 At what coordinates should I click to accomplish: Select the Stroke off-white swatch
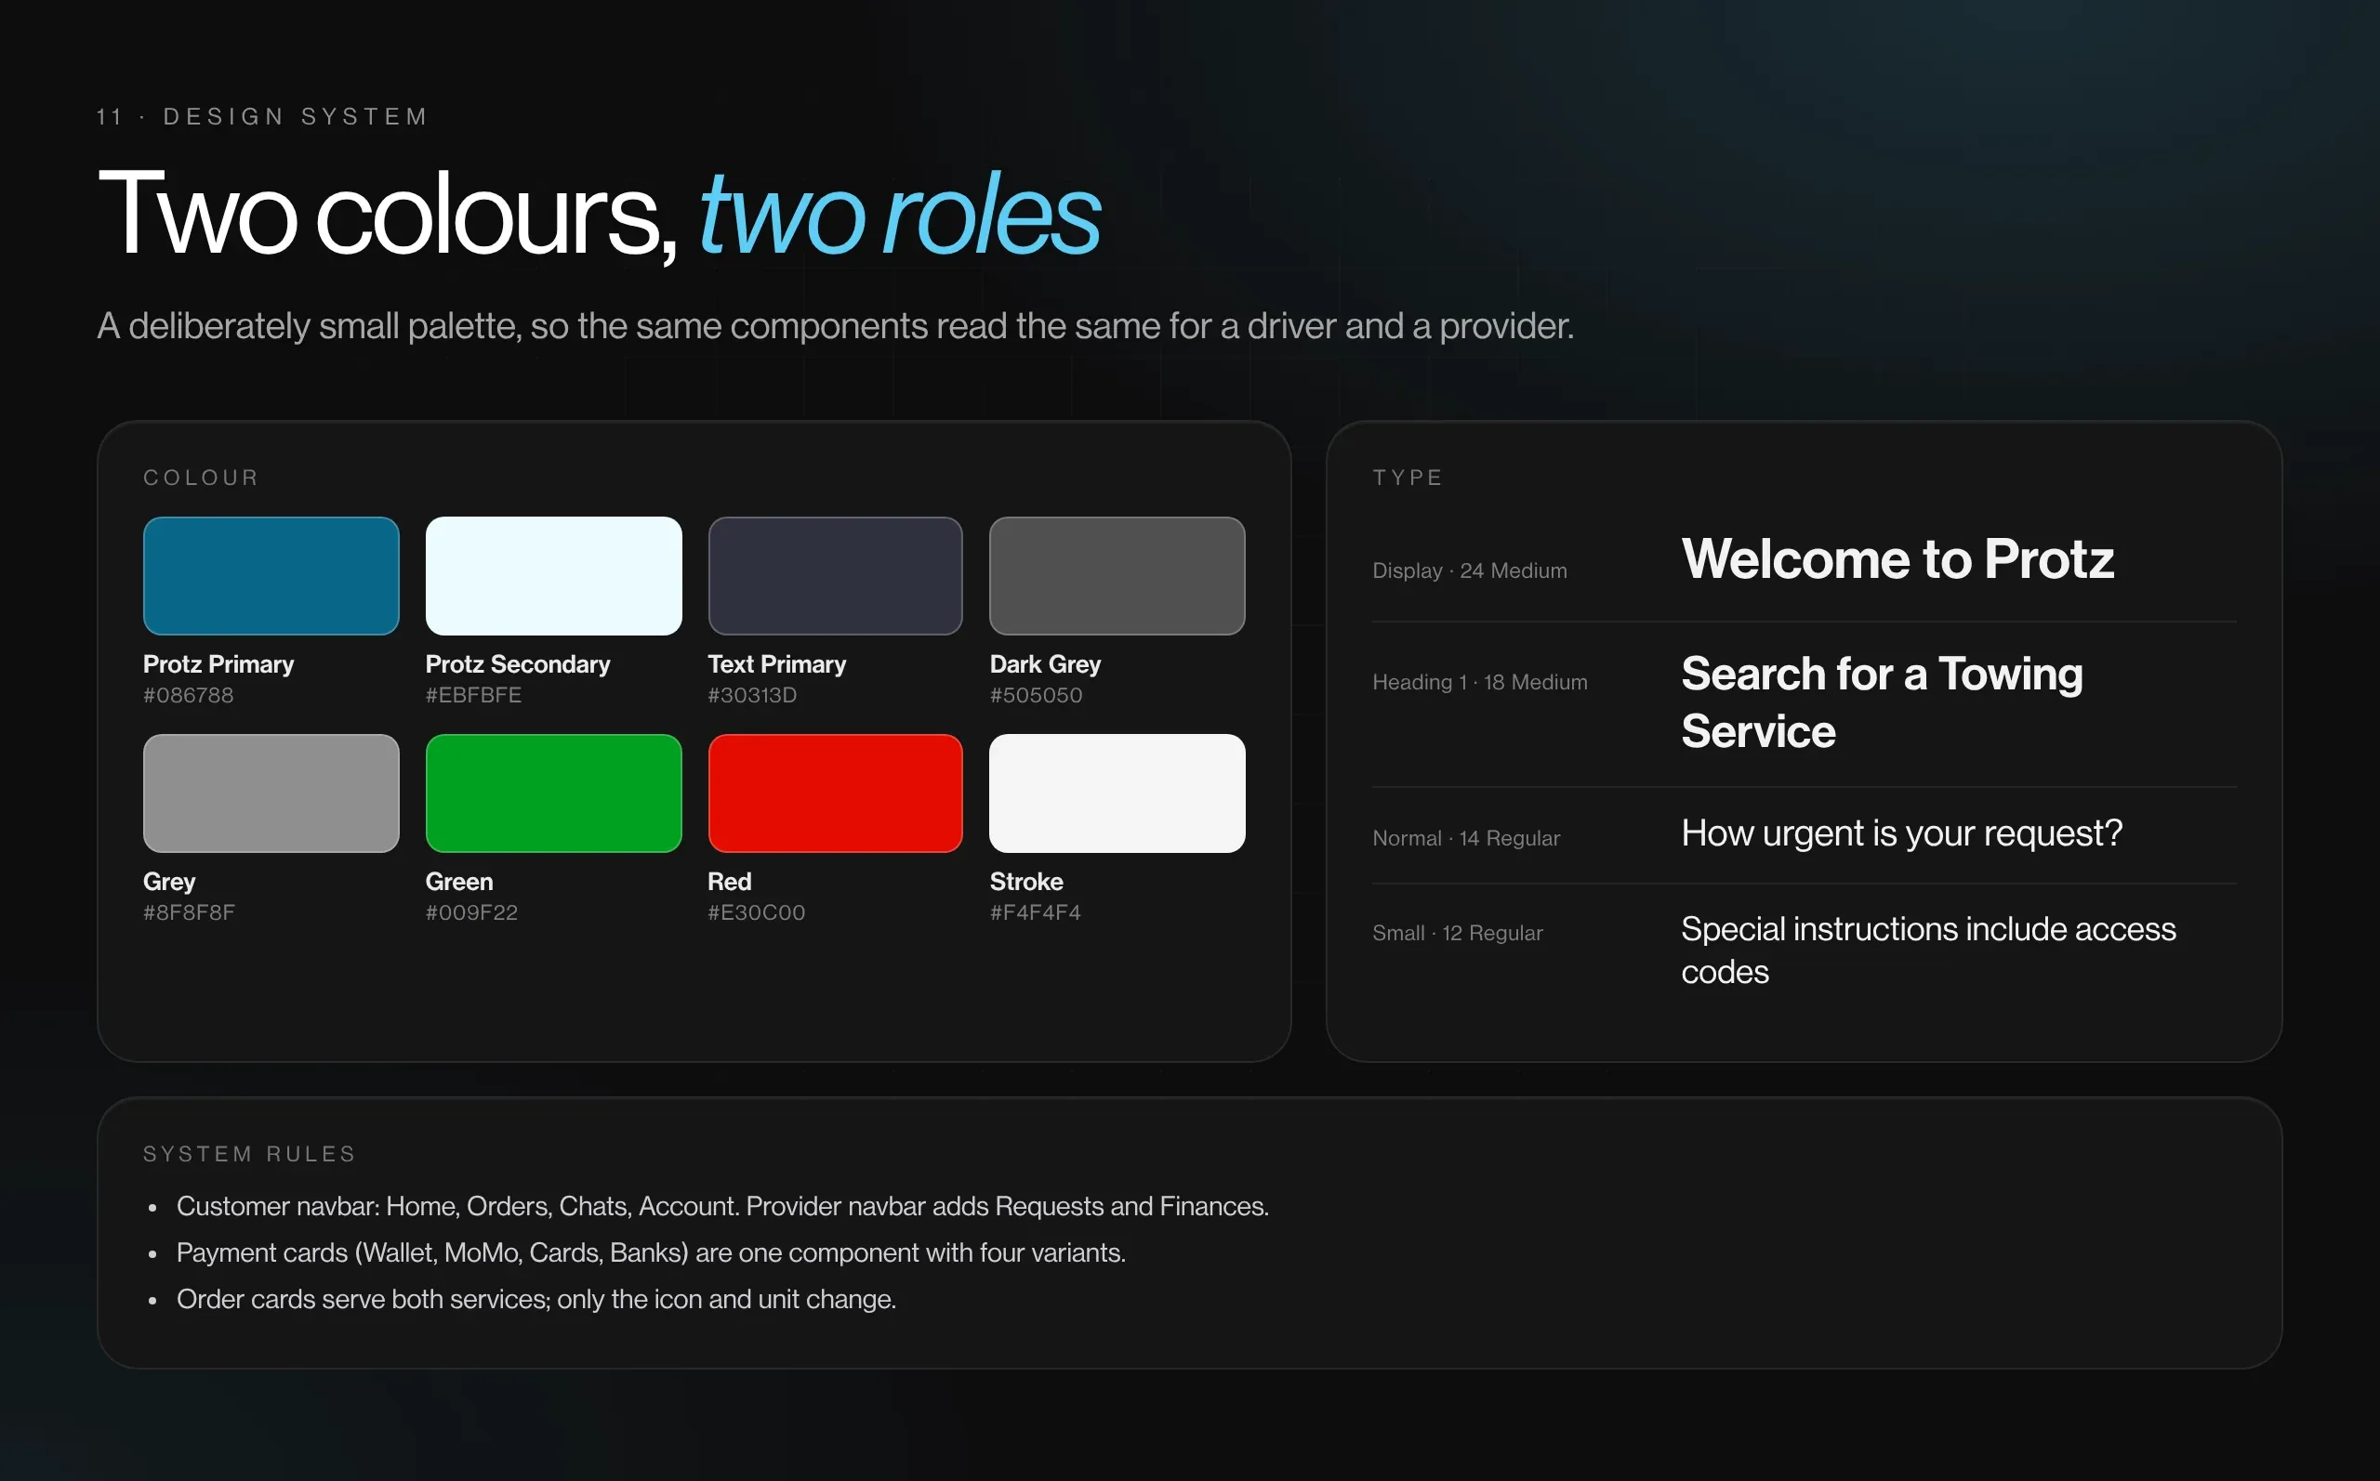click(x=1117, y=793)
